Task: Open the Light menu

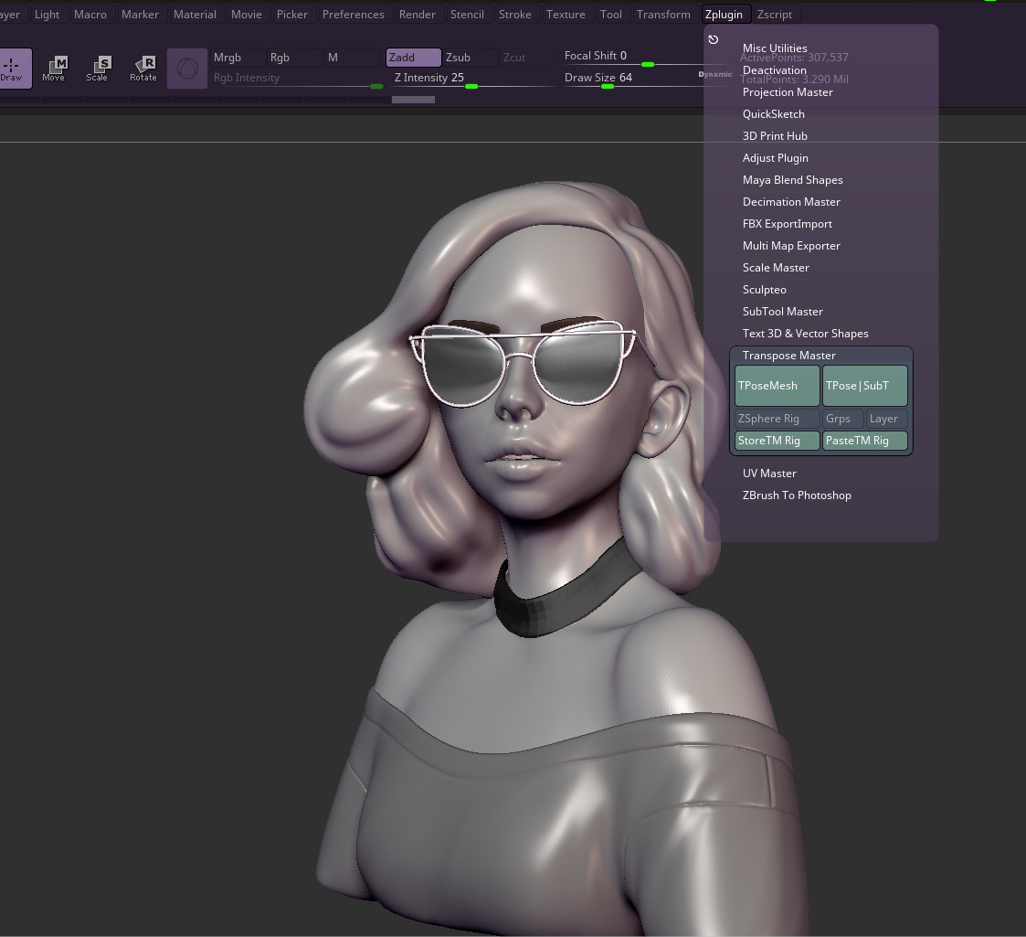Action: [x=47, y=15]
